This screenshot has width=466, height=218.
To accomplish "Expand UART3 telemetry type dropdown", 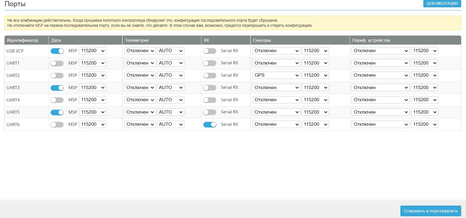I will pyautogui.click(x=140, y=88).
